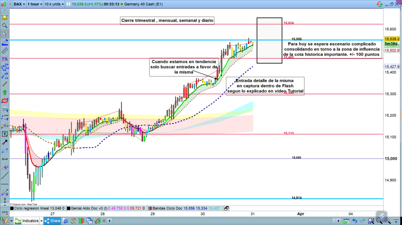This screenshot has height=225, width=402.
Task: Select the text 'T' annotation tool
Action: (x=5, y=134)
